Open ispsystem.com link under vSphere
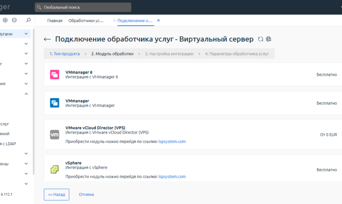 pyautogui.click(x=172, y=176)
